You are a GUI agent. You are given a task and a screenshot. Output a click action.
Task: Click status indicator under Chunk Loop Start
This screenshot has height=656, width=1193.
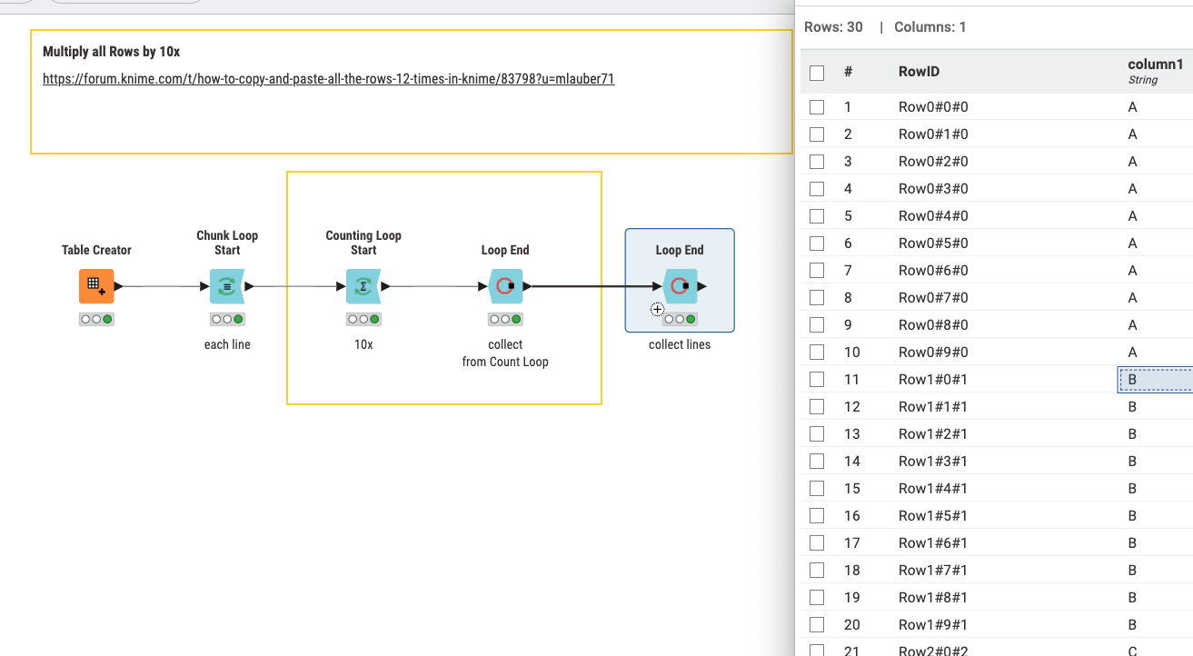[227, 319]
